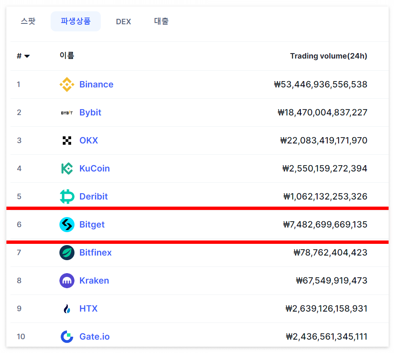Click the Bybit logo icon

pos(67,113)
